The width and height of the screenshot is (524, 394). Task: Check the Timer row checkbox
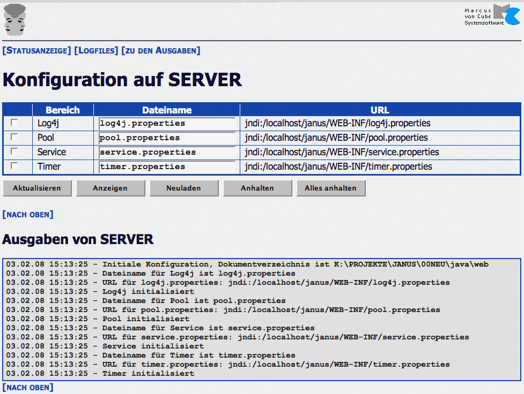14,166
